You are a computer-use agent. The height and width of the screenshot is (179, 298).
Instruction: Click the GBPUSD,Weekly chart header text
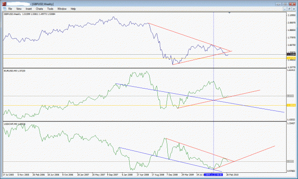point(30,14)
